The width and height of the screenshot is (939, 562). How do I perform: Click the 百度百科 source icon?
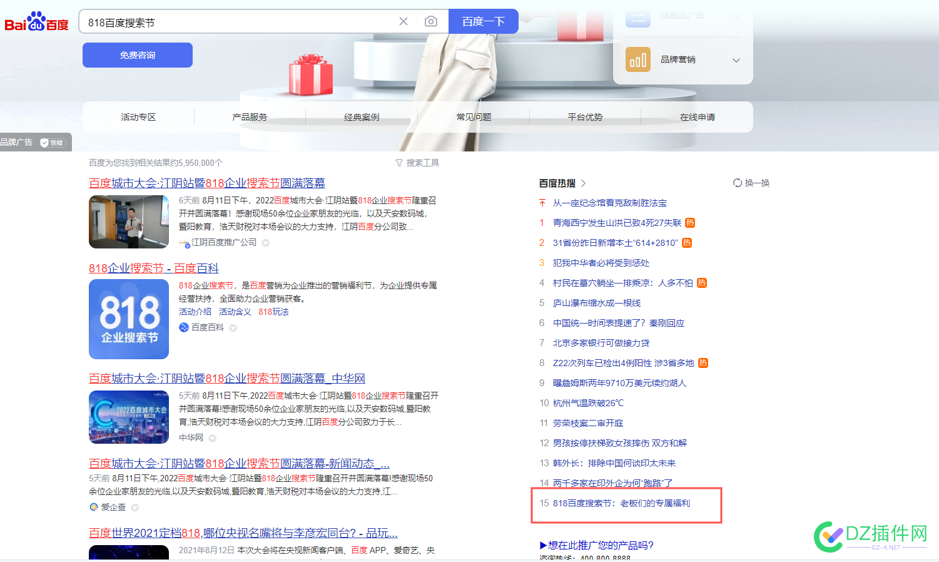[x=184, y=327]
